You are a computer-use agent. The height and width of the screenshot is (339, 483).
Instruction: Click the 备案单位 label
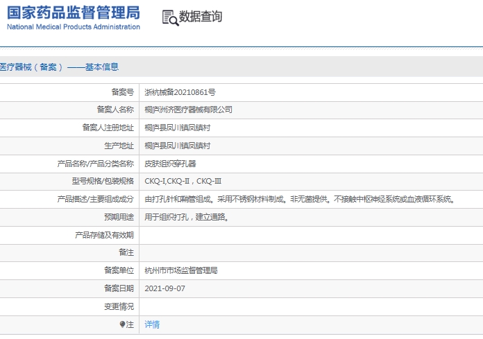click(119, 270)
